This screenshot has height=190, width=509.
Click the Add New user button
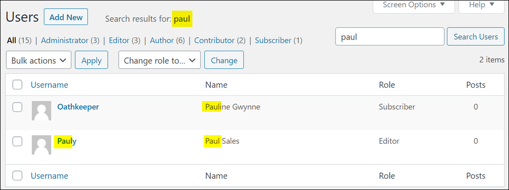tap(66, 17)
